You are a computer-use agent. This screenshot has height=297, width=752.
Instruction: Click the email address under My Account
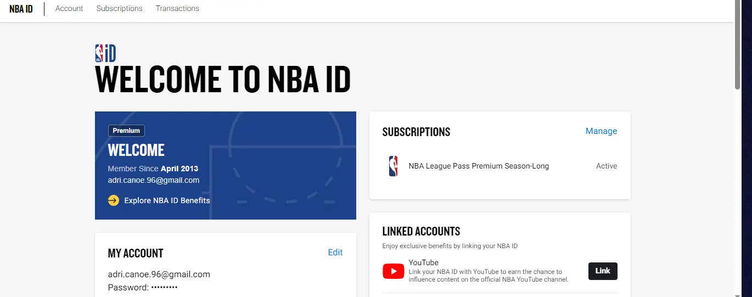click(x=159, y=274)
